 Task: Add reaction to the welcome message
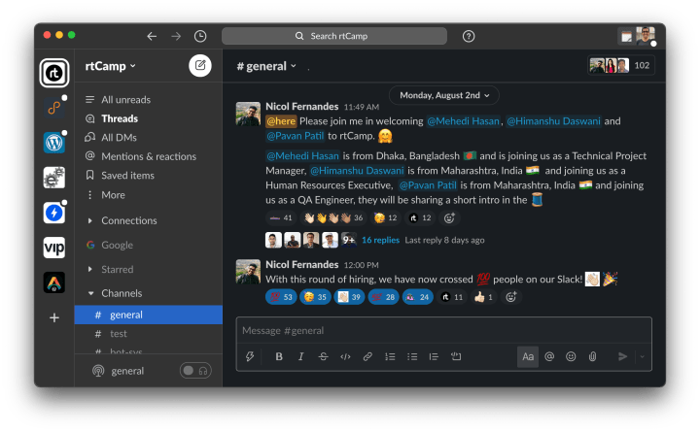click(x=449, y=217)
